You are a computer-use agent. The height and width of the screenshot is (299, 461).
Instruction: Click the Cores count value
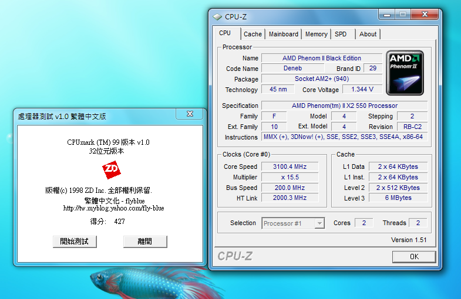364,223
